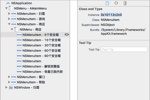Expand the NSWindow - 扫雷 node
This screenshot has width=150, height=100.
[x=6, y=87]
